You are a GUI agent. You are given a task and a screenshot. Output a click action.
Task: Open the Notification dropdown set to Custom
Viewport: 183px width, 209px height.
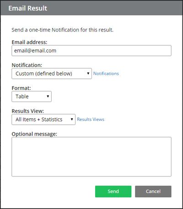click(x=52, y=73)
